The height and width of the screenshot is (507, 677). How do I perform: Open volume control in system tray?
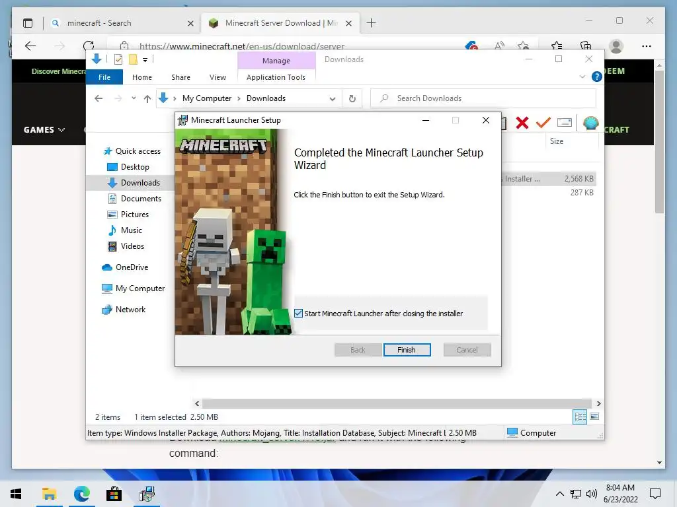pyautogui.click(x=592, y=494)
